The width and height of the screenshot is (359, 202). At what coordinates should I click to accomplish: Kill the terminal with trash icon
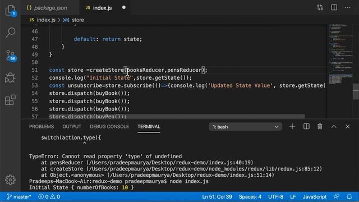click(320, 126)
